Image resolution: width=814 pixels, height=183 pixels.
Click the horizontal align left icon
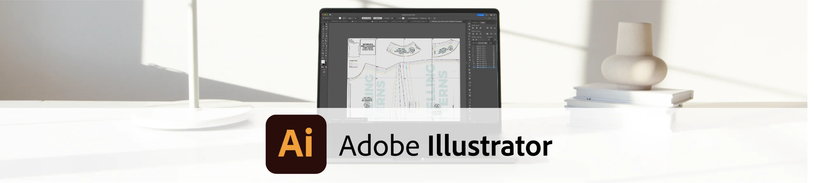(473, 28)
